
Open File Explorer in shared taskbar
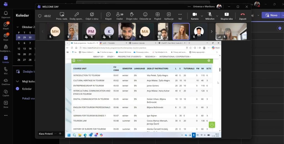point(80,135)
